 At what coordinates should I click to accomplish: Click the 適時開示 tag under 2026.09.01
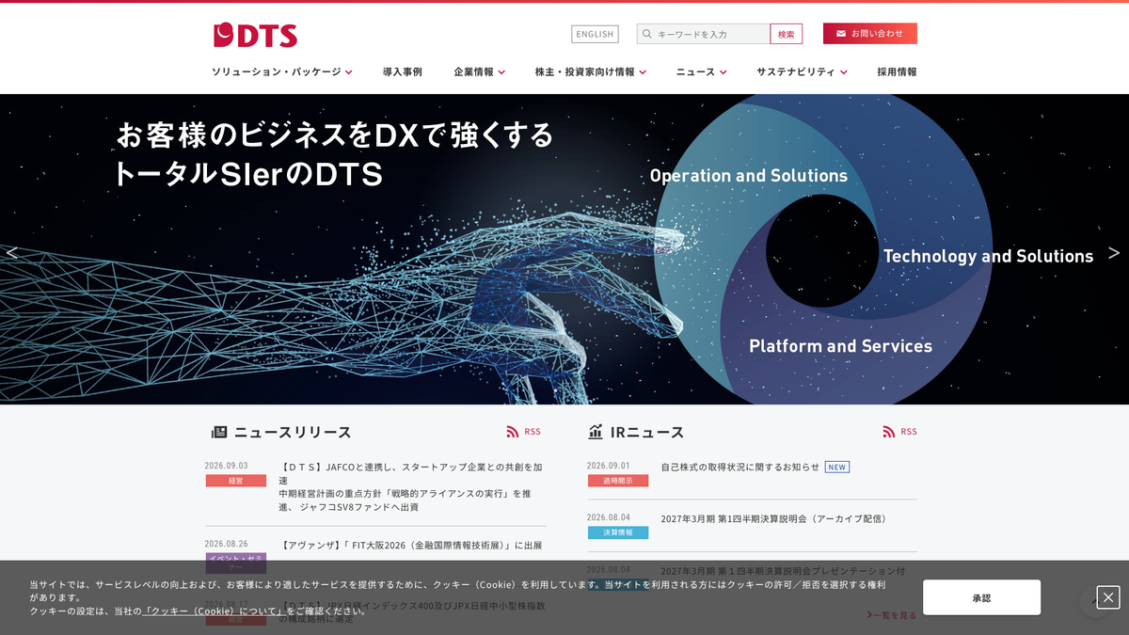point(618,480)
